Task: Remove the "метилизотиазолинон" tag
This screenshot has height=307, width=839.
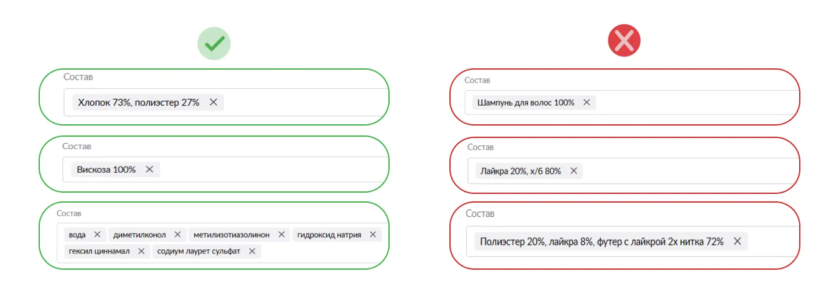Action: tap(281, 234)
